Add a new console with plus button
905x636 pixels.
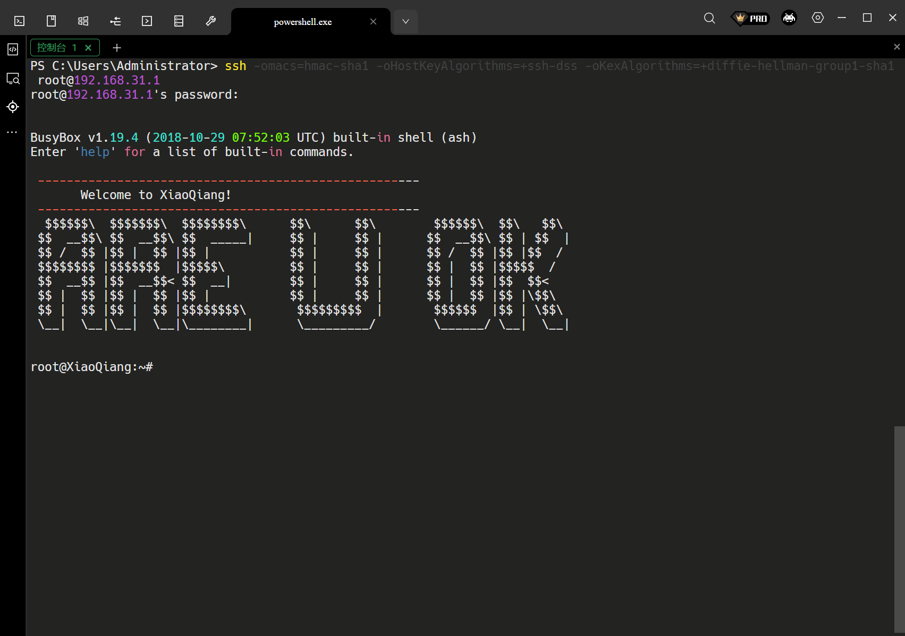(x=117, y=48)
